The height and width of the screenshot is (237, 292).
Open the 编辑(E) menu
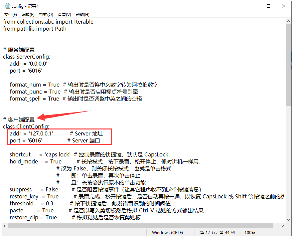[x=28, y=14]
